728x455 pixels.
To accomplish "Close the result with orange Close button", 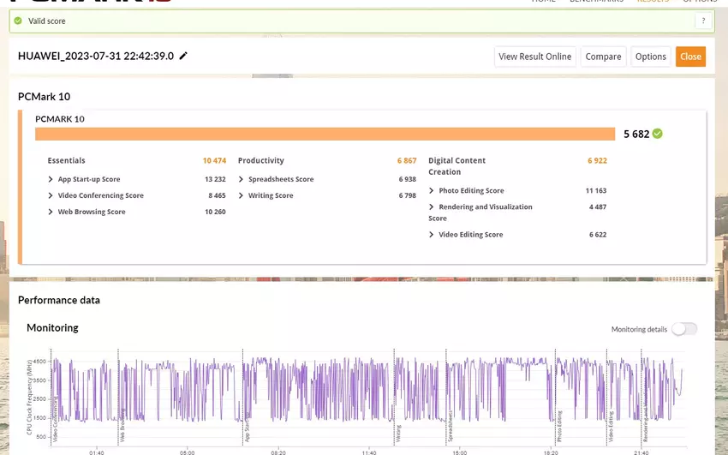I will (x=690, y=57).
